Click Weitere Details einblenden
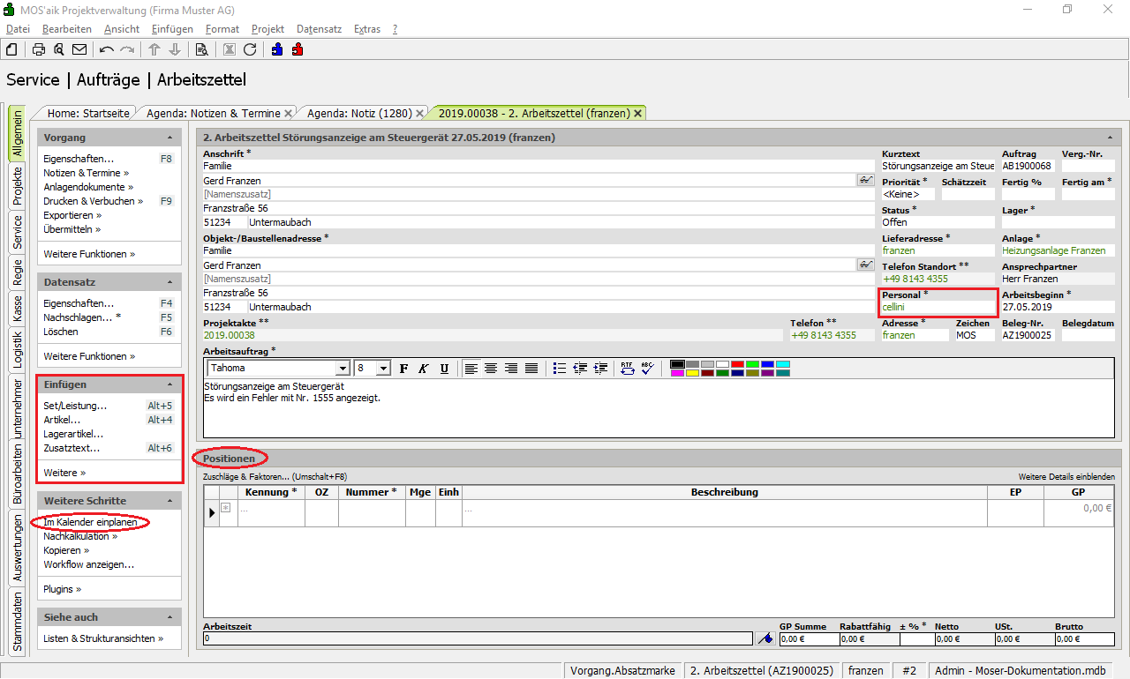 (x=1066, y=477)
